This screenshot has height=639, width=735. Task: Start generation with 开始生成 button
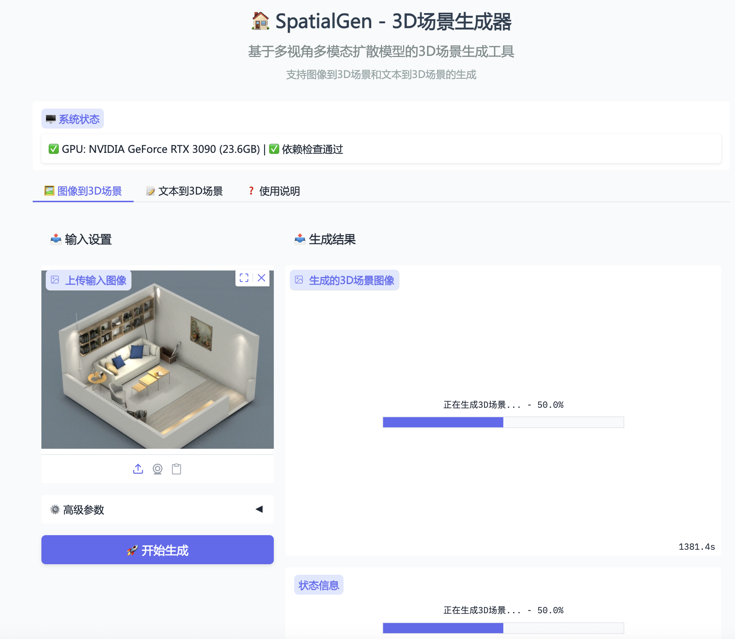(x=158, y=550)
